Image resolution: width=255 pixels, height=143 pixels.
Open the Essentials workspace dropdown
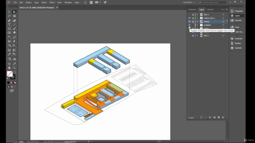coord(189,2)
